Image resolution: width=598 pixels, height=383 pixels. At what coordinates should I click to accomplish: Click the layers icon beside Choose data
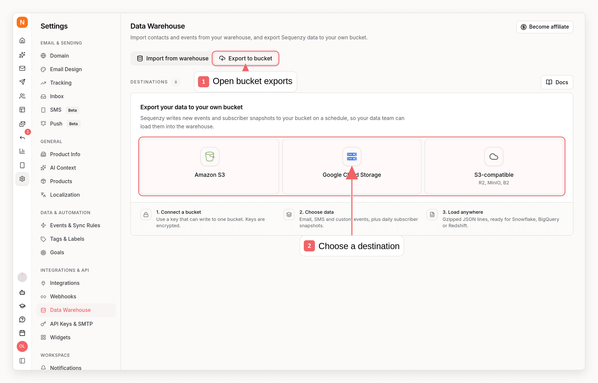coord(289,215)
